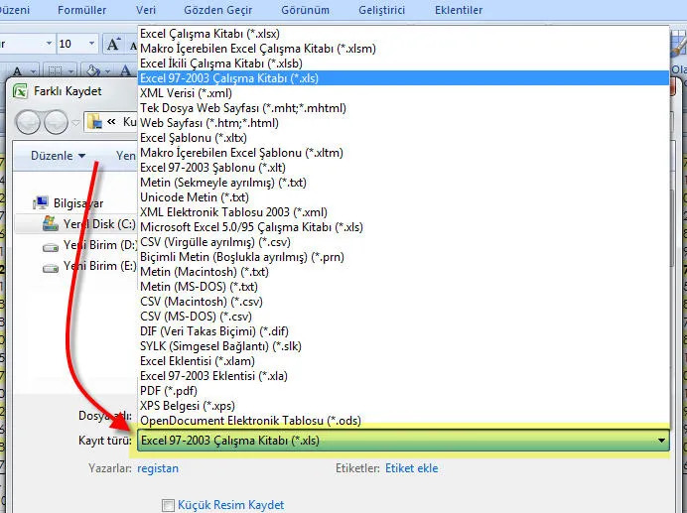The height and width of the screenshot is (513, 687).
Task: Click the Excel icon in the Farklı Kaydet title bar
Action: point(20,90)
